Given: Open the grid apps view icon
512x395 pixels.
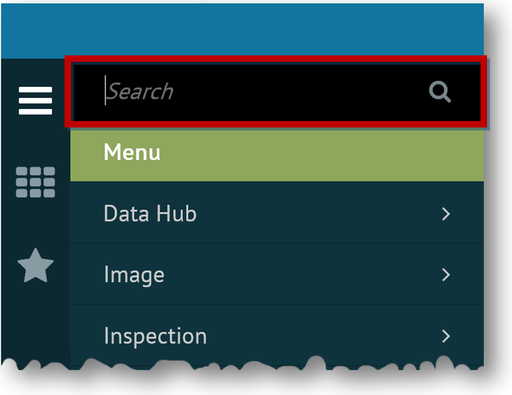Looking at the screenshot, I should point(35,182).
